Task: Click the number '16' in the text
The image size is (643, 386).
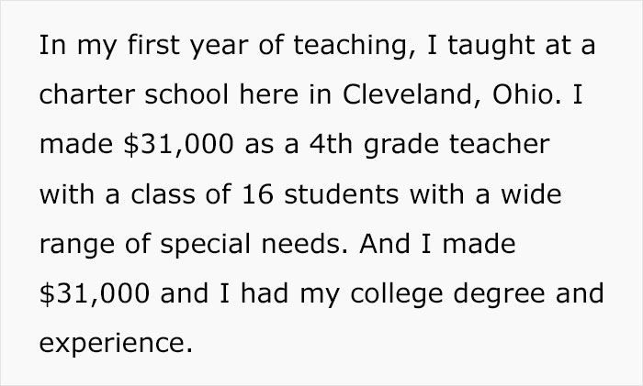Action: tap(257, 194)
